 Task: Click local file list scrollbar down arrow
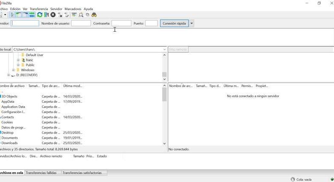pyautogui.click(x=164, y=143)
